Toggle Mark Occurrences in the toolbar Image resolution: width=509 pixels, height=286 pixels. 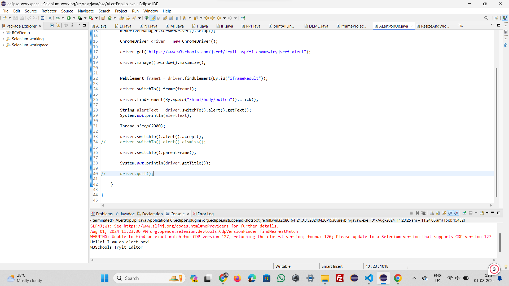[x=152, y=18]
